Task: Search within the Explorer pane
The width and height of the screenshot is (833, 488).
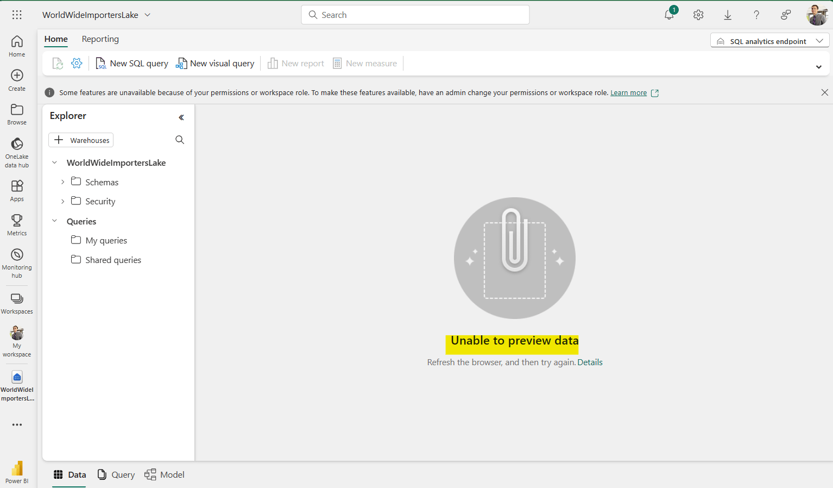Action: [x=180, y=140]
